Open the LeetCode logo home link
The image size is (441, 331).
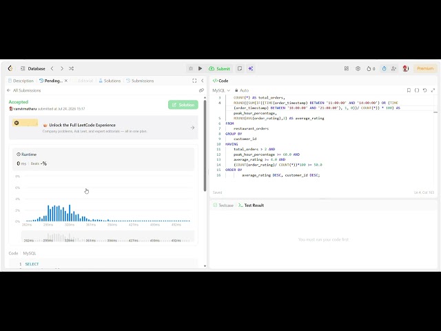[10, 68]
